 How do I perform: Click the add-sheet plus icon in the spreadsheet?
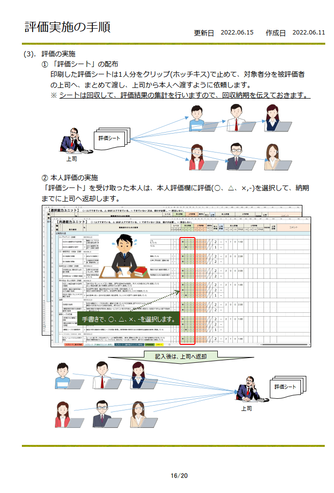pos(169,344)
